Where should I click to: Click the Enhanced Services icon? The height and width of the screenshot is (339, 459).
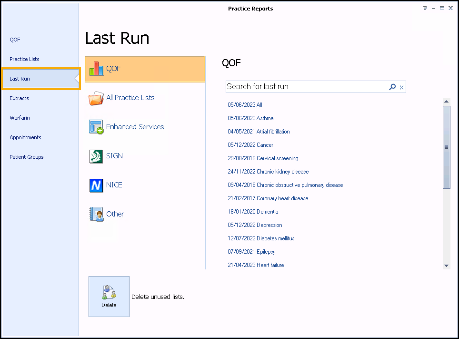tap(96, 127)
